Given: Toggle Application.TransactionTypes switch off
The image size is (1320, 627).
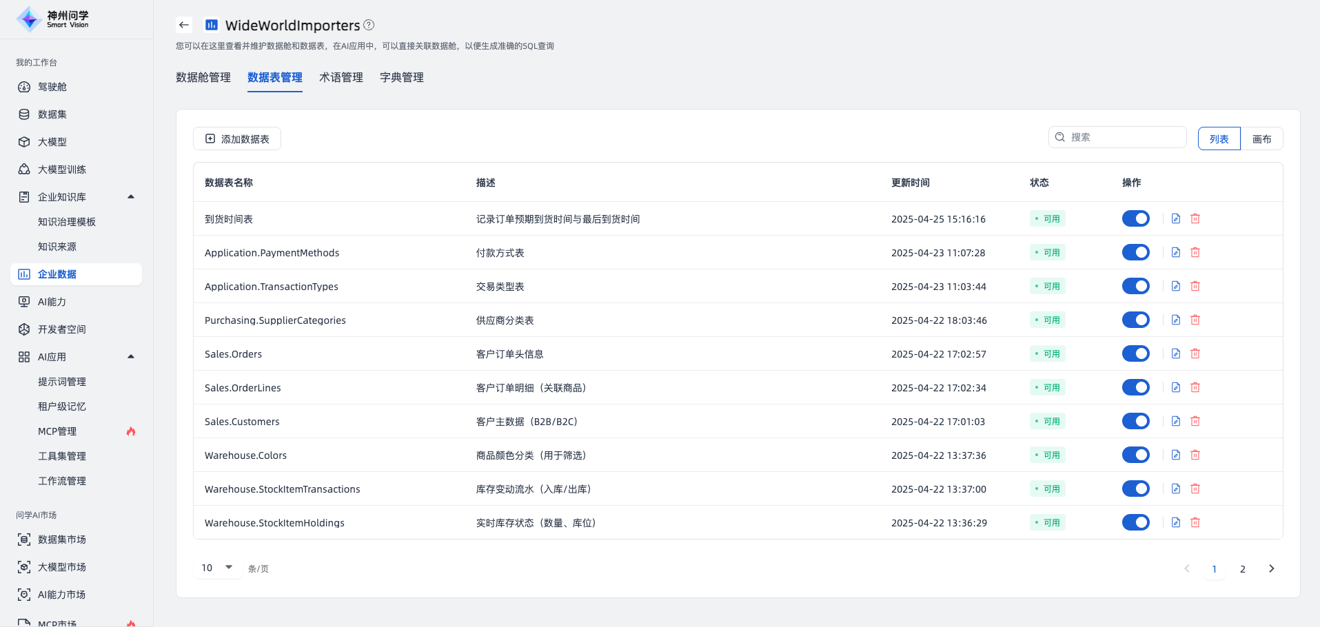Looking at the screenshot, I should point(1136,286).
